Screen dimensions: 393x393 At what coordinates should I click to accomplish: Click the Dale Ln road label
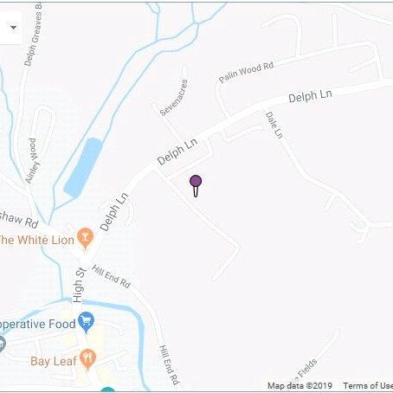(274, 126)
